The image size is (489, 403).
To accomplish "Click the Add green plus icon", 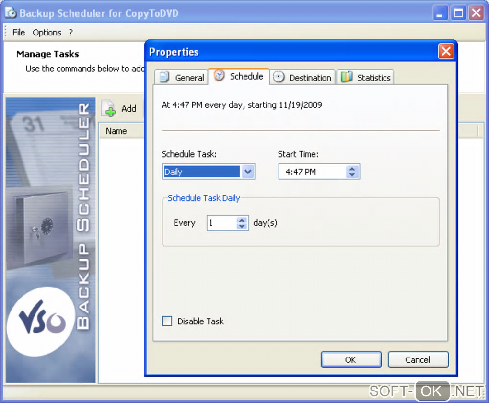I will (110, 112).
